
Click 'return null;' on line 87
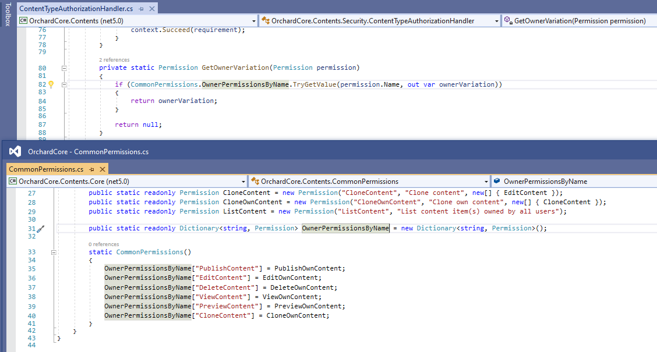[x=138, y=125]
